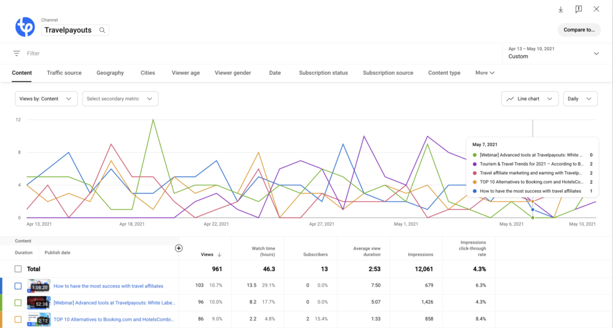Click the Travelpayouts channel logo

coord(25,26)
